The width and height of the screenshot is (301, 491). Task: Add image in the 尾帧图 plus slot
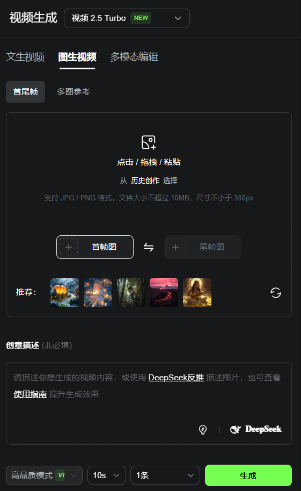(x=175, y=247)
